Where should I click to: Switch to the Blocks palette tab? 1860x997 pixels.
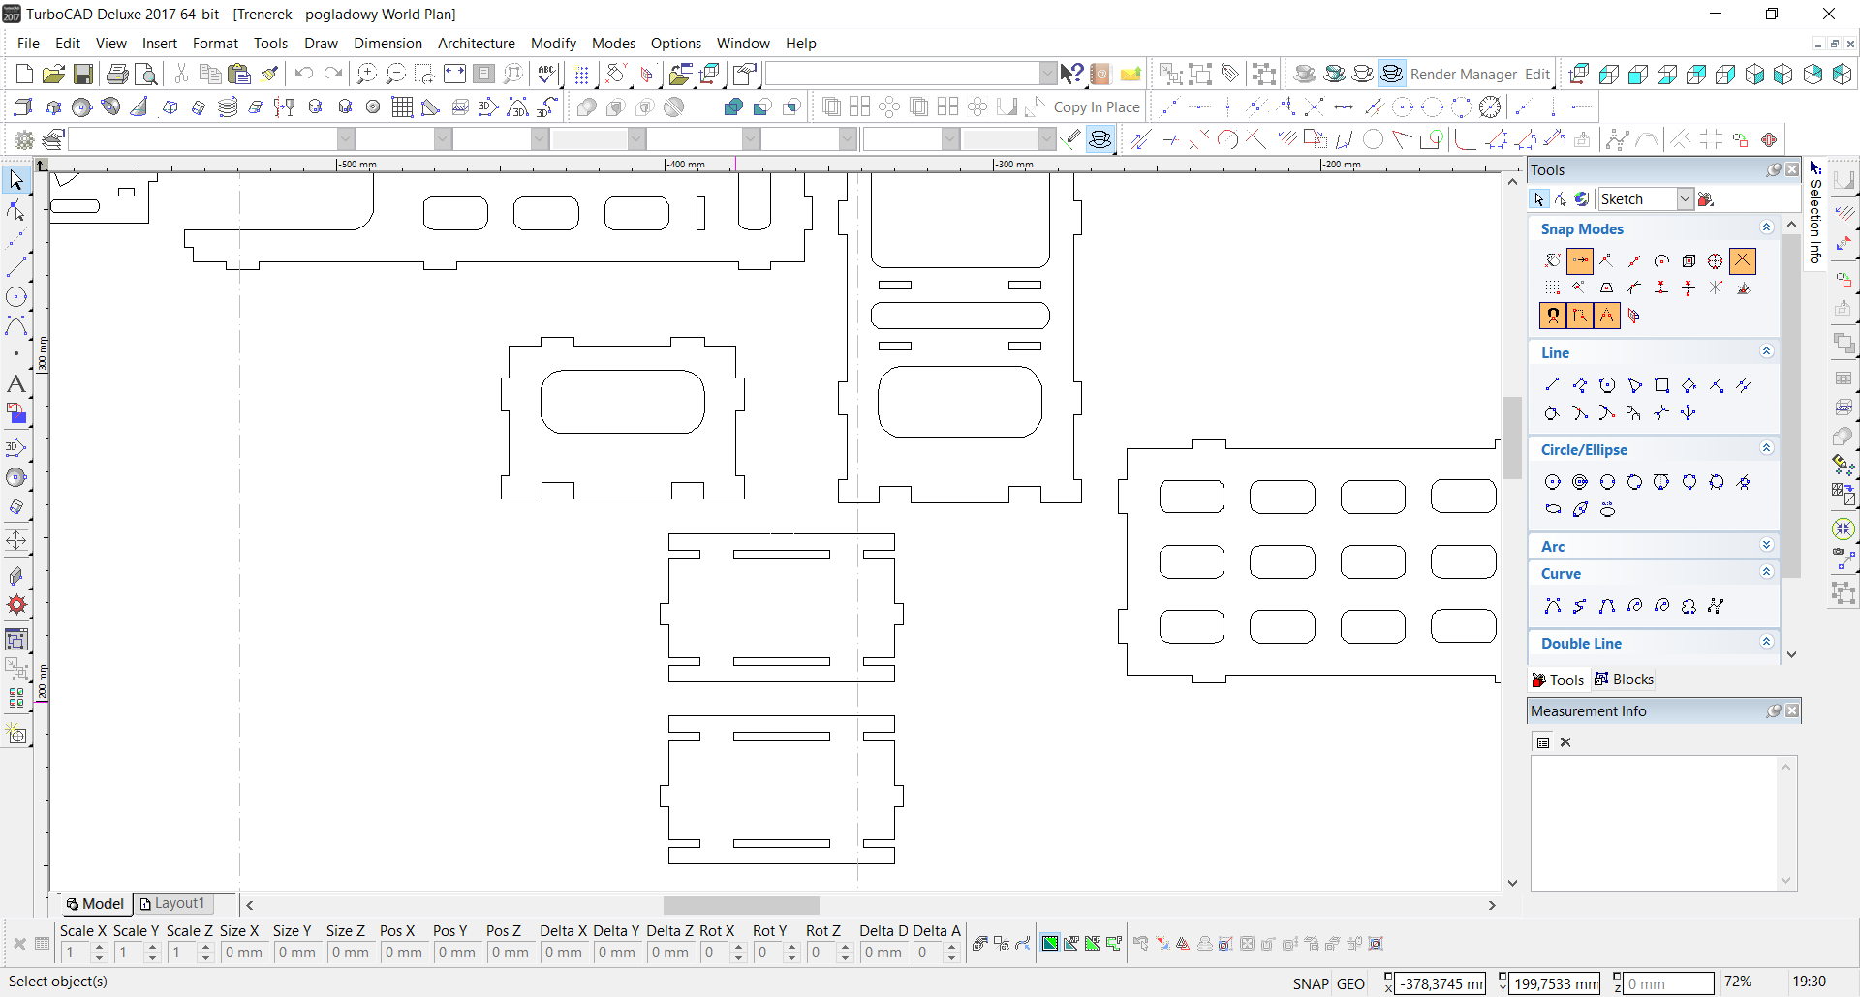[1625, 680]
